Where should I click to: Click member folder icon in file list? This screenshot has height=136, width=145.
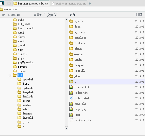(71, 54)
